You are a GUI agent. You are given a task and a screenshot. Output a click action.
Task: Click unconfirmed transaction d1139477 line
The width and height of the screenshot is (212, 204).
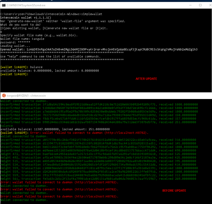click(98, 144)
